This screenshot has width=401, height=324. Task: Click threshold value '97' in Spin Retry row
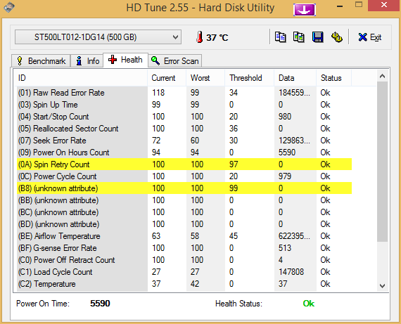coord(234,164)
